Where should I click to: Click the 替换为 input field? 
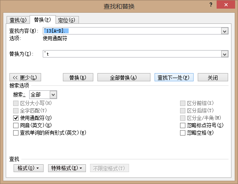(132, 54)
